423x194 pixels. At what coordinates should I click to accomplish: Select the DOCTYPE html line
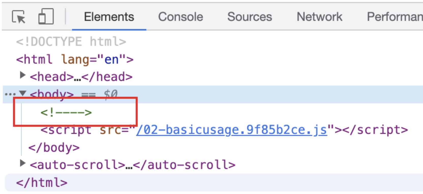tap(71, 41)
